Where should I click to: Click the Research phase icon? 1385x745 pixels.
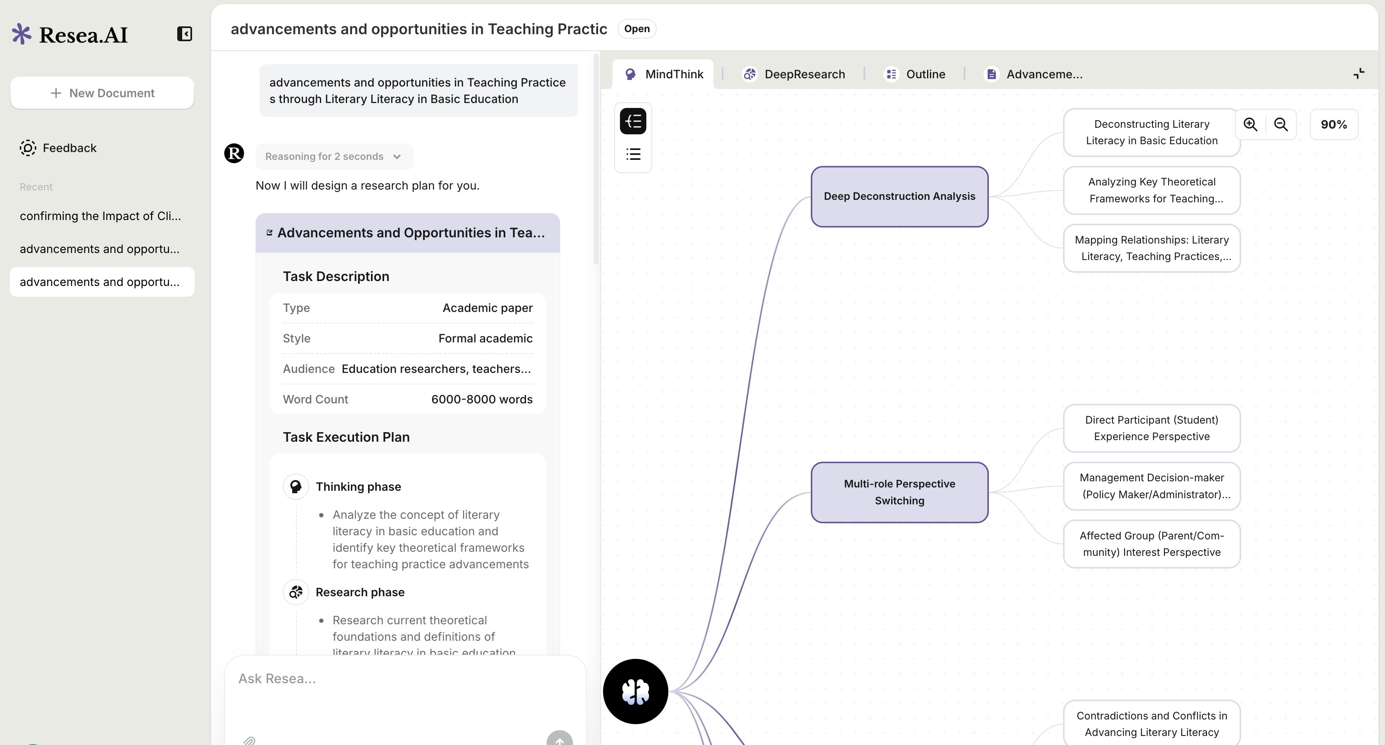pos(296,593)
